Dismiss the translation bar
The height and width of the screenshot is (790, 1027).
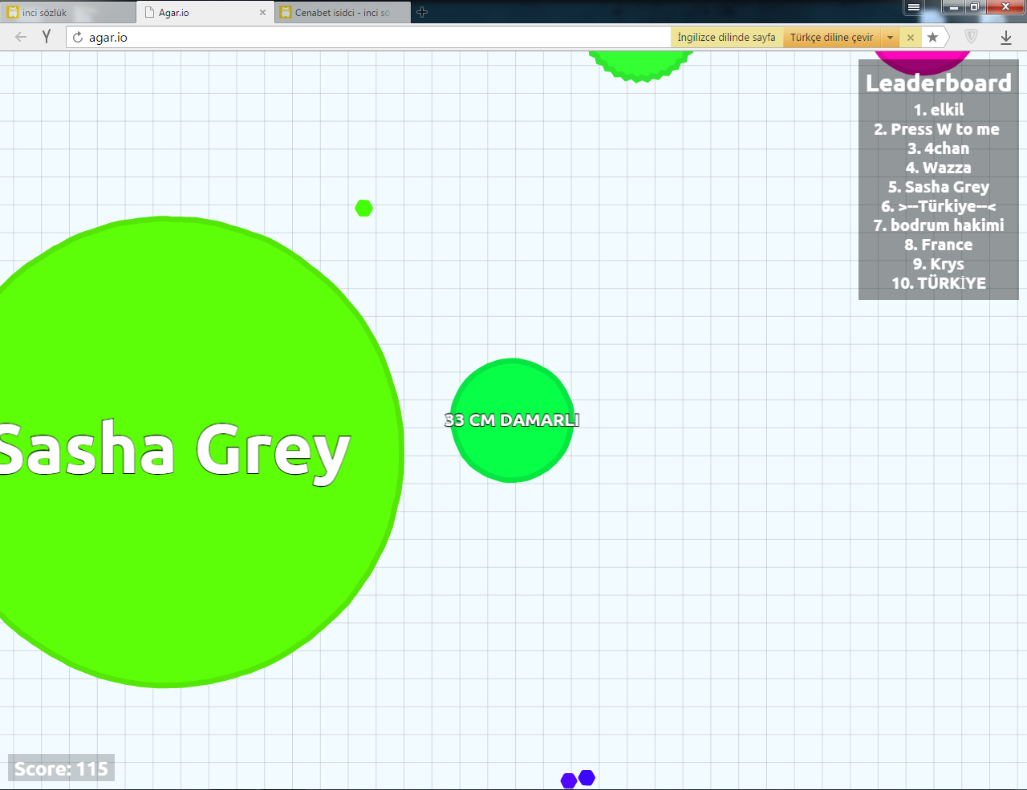[x=910, y=37]
